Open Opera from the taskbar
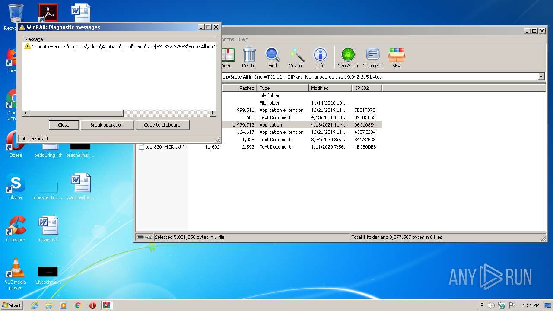 click(x=92, y=305)
